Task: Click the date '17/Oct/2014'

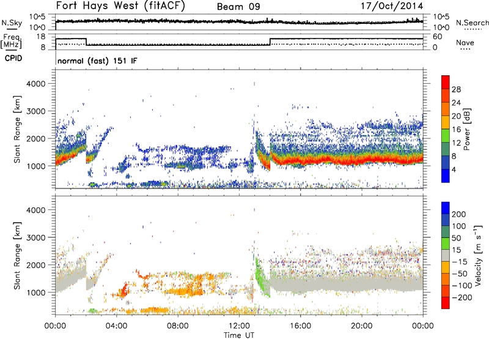Action: (392, 6)
